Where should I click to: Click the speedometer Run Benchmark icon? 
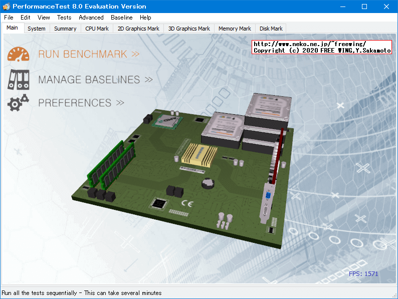coord(19,54)
